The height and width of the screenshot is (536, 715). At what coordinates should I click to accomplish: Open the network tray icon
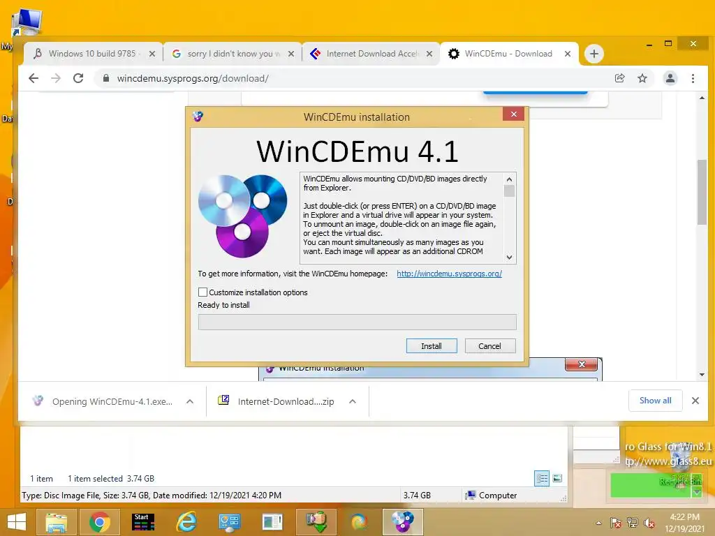[633, 523]
